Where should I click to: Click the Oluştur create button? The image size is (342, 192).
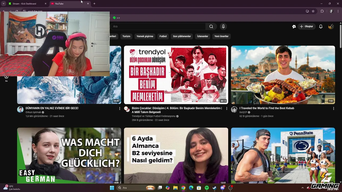[x=307, y=26]
